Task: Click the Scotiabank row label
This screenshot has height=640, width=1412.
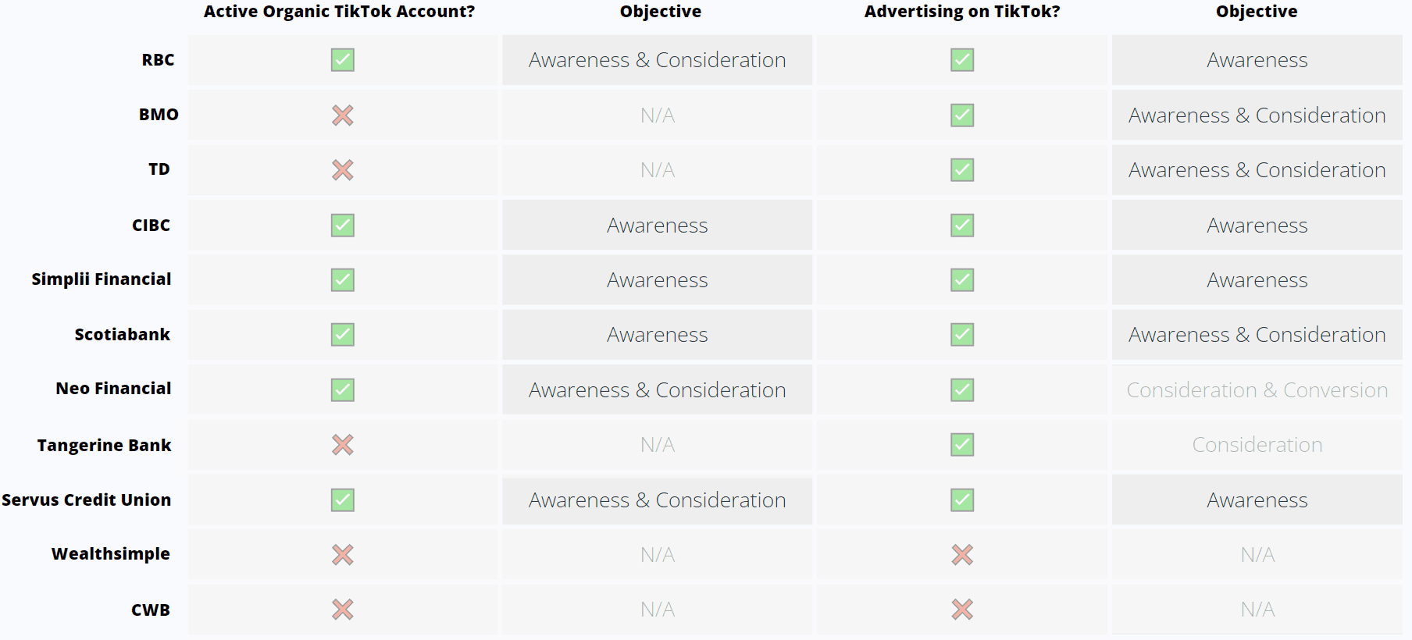Action: (x=123, y=335)
